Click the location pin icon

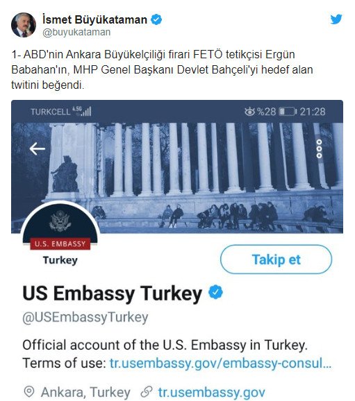(x=29, y=392)
